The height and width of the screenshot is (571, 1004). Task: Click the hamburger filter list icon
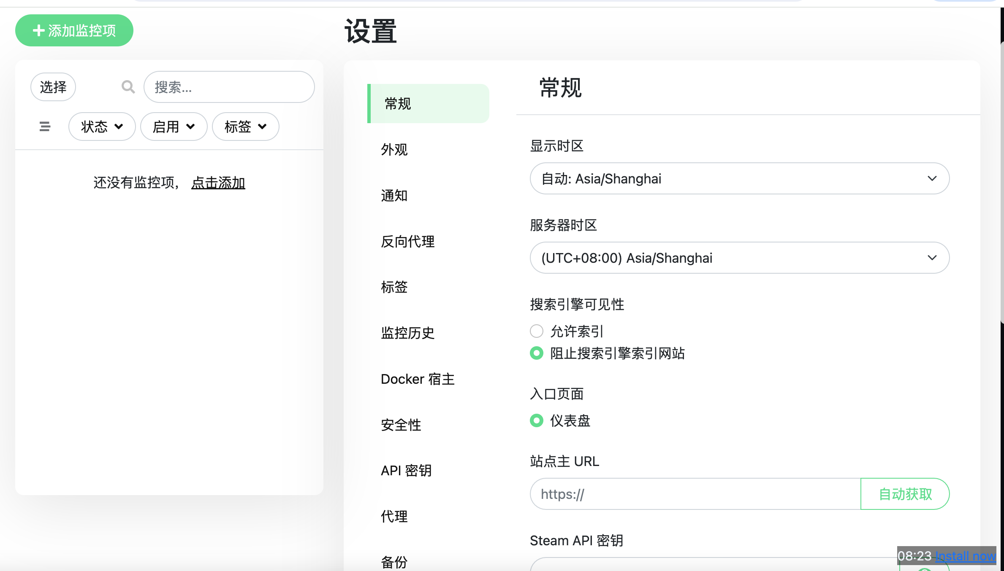click(45, 127)
